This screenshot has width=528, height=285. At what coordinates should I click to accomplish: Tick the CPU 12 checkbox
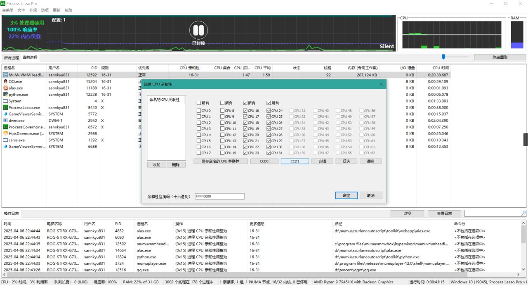click(222, 135)
